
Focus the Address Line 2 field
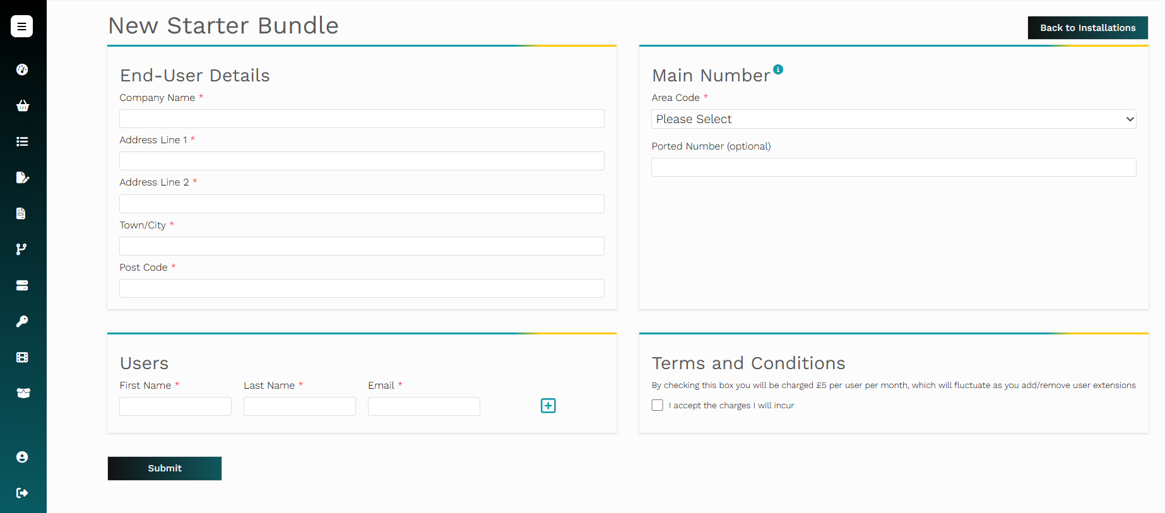click(362, 204)
